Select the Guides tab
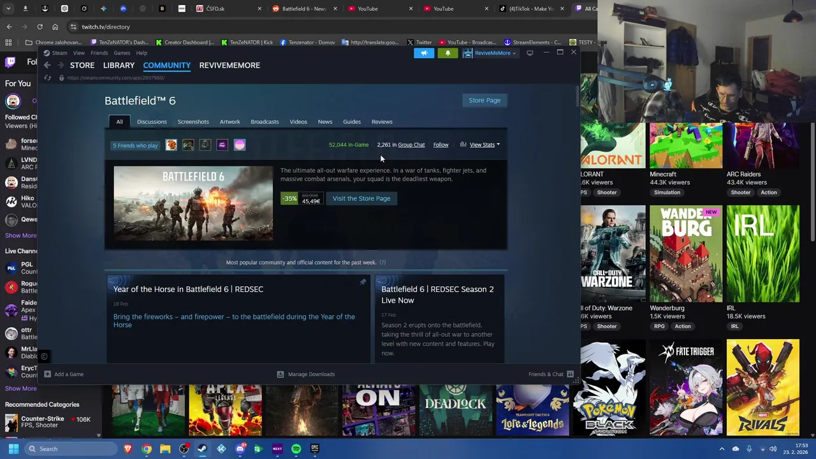 (352, 122)
